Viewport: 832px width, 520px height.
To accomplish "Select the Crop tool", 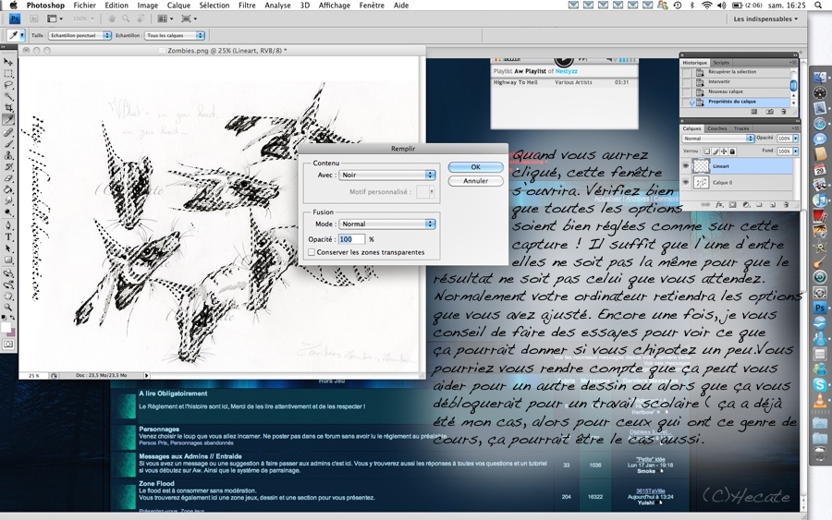I will click(x=8, y=108).
